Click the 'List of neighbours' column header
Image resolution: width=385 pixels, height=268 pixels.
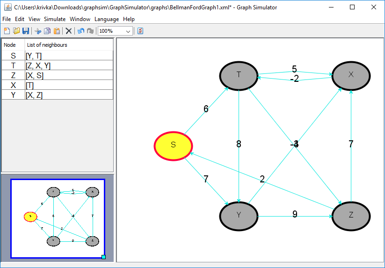click(68, 45)
